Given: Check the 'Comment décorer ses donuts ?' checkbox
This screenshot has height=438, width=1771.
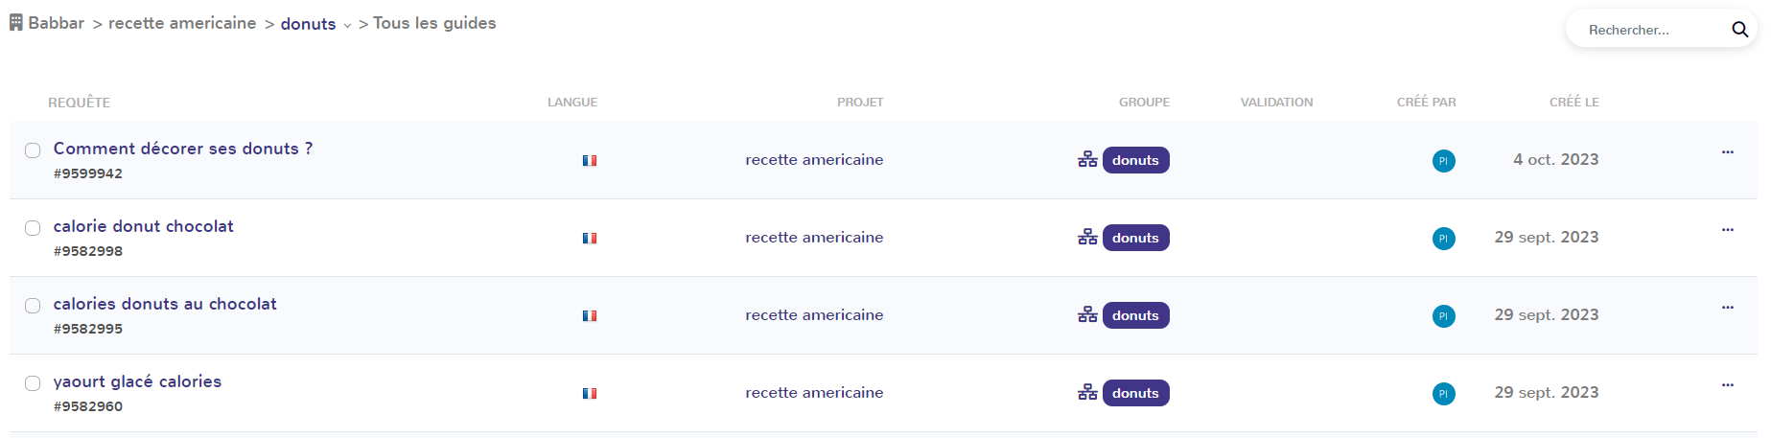Looking at the screenshot, I should (33, 150).
